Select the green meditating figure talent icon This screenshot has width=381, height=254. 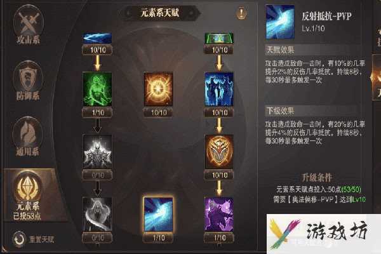pyautogui.click(x=97, y=89)
